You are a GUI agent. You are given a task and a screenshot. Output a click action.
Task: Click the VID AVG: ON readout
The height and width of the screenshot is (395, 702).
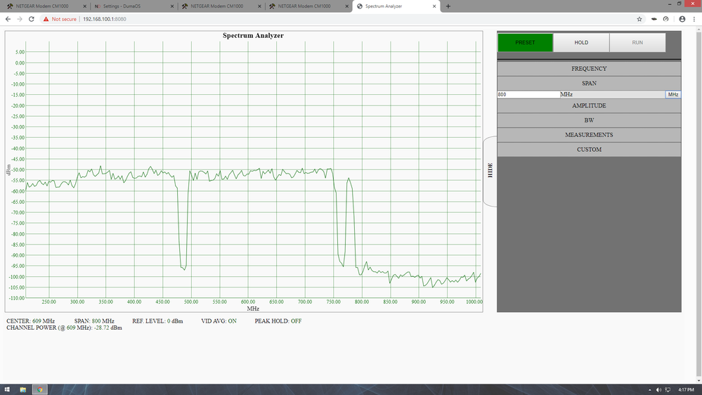[219, 321]
